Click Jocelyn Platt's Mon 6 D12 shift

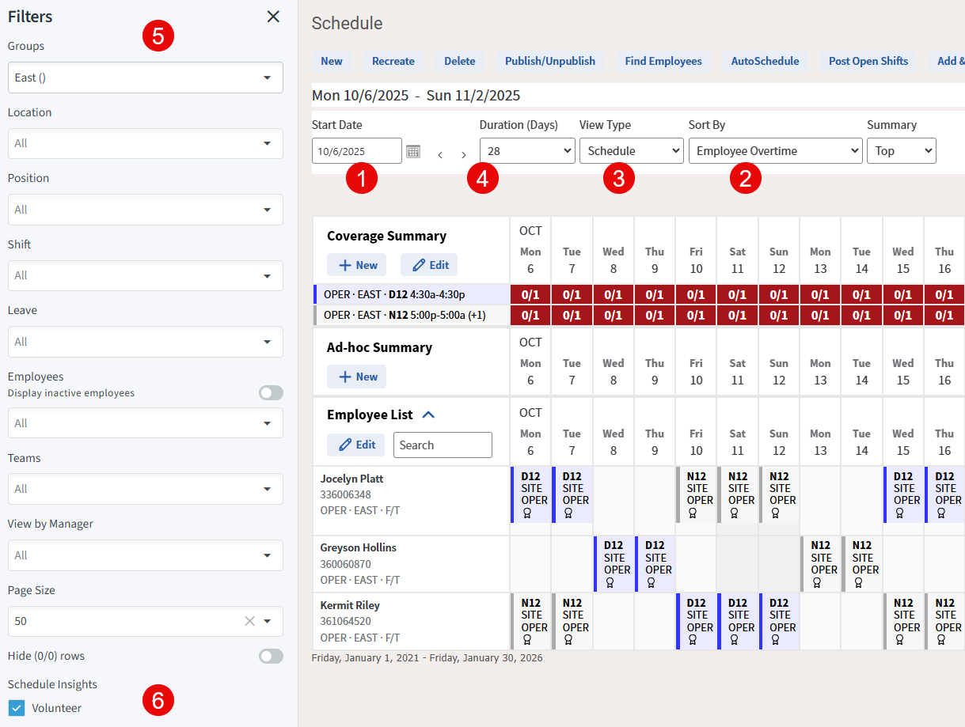[x=531, y=494]
